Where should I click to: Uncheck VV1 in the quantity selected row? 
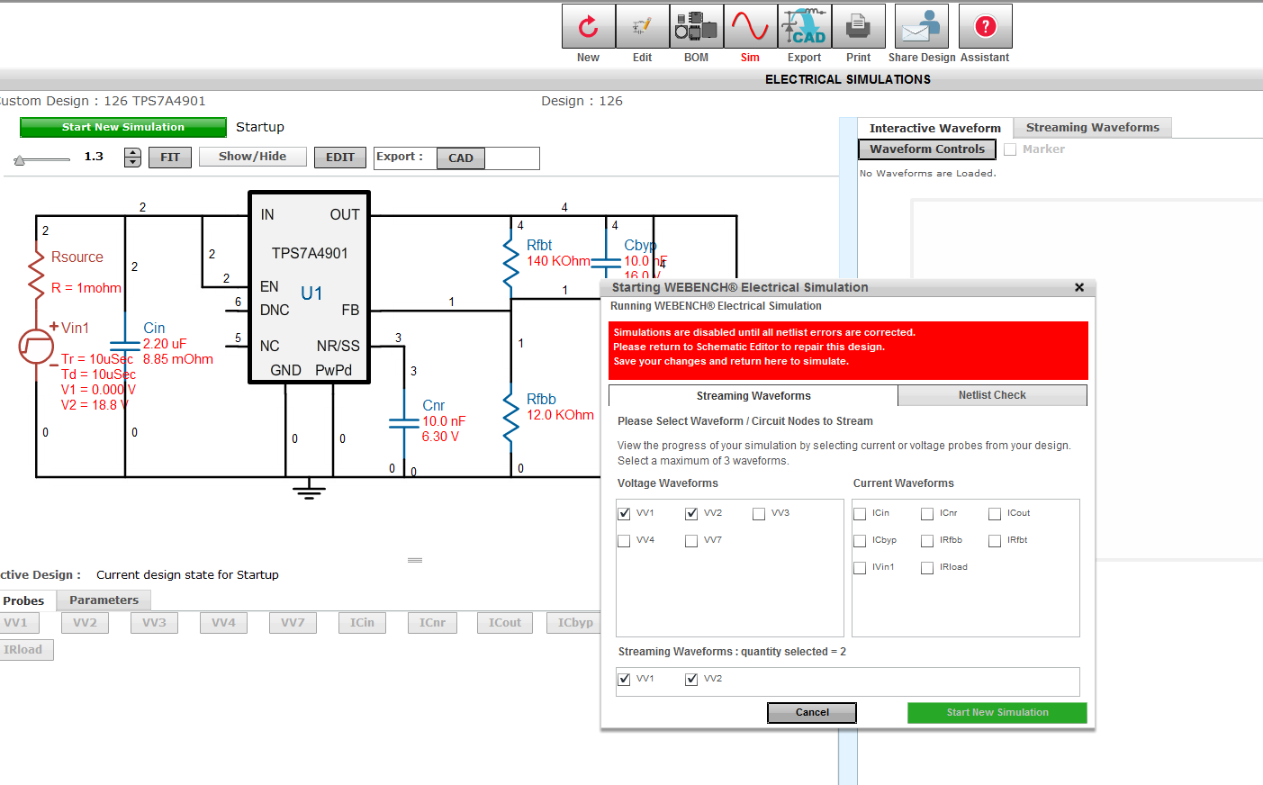(624, 680)
